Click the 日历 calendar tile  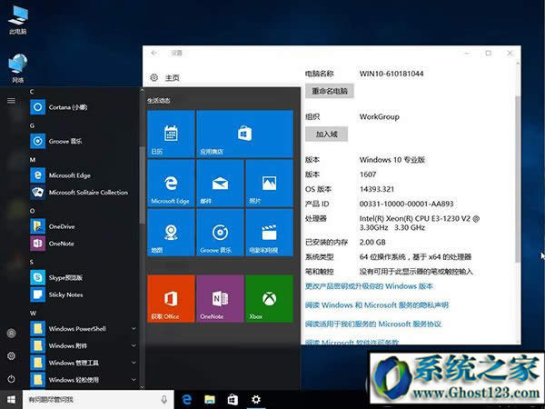pyautogui.click(x=170, y=134)
